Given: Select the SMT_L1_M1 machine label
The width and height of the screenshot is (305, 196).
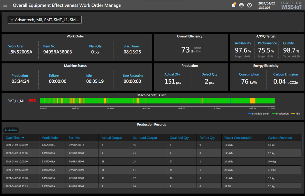Looking at the screenshot, I should (x=16, y=100).
